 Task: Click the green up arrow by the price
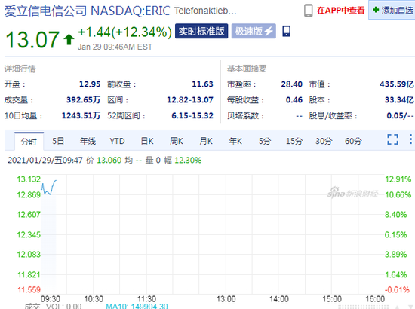pyautogui.click(x=69, y=39)
